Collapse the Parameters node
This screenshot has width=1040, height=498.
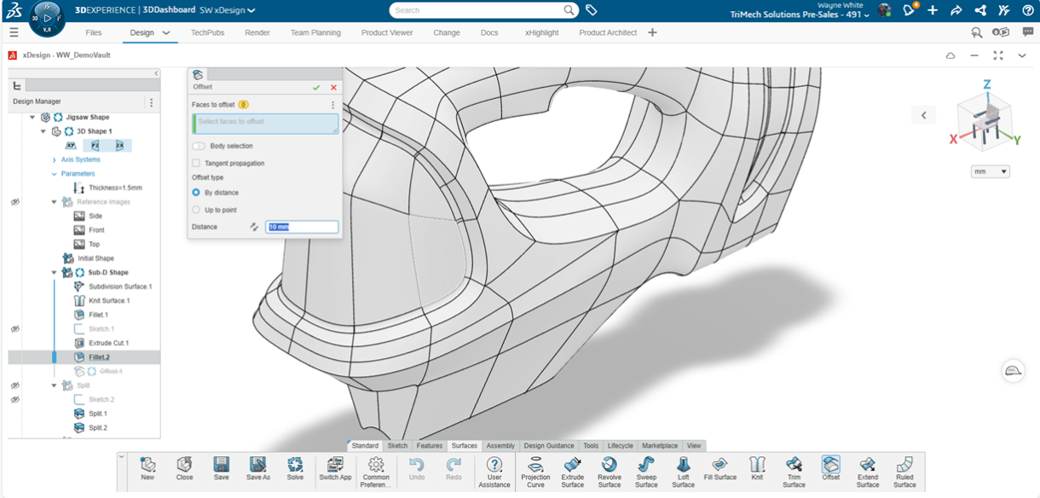coord(55,174)
